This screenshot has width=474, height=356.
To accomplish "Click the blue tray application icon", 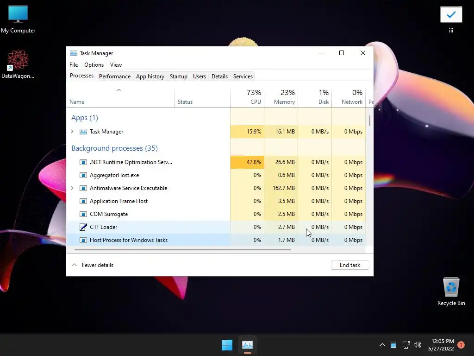I will (393, 345).
